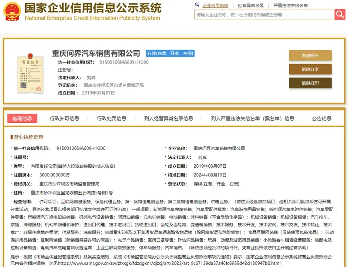Screen dimensions: 348x267
Task: Click the license section 法定代表人 value 刘威
Action: point(202,157)
